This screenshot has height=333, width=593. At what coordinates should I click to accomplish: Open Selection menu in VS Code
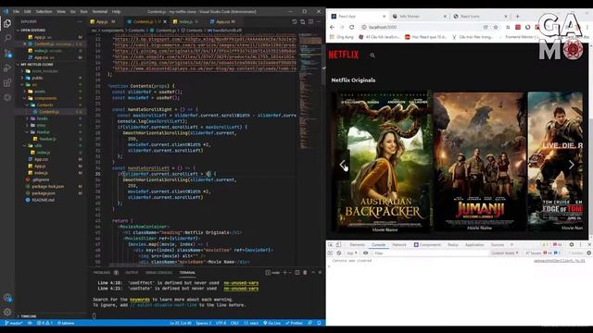pos(44,12)
